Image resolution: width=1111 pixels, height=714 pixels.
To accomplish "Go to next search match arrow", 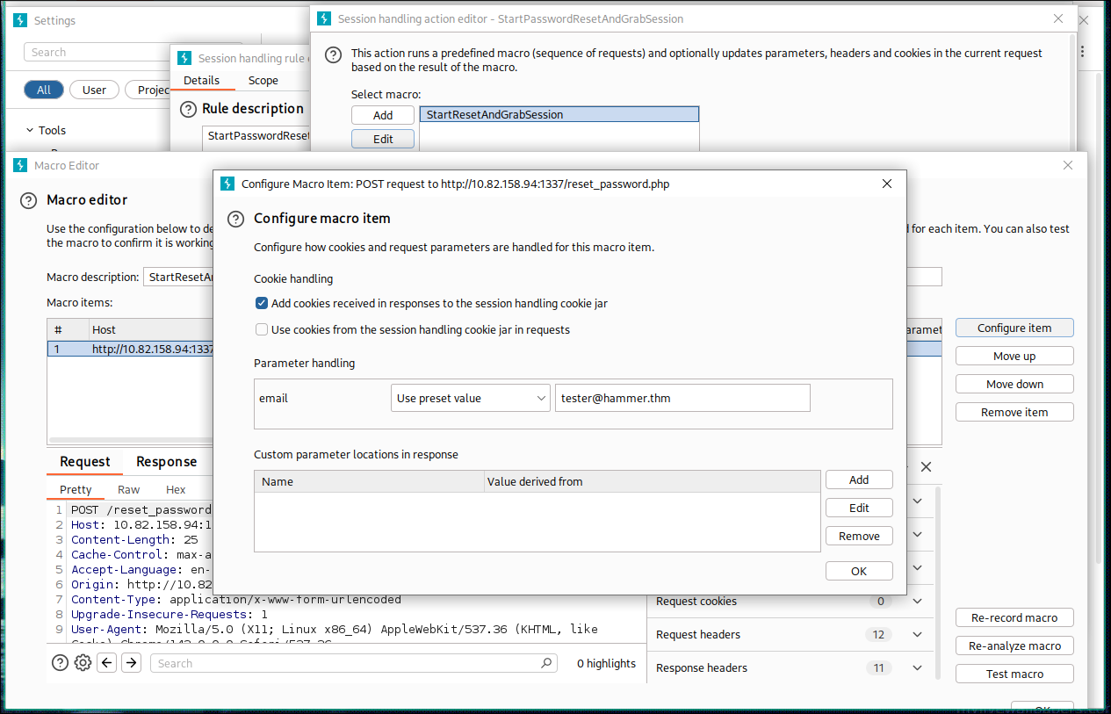I will point(131,663).
